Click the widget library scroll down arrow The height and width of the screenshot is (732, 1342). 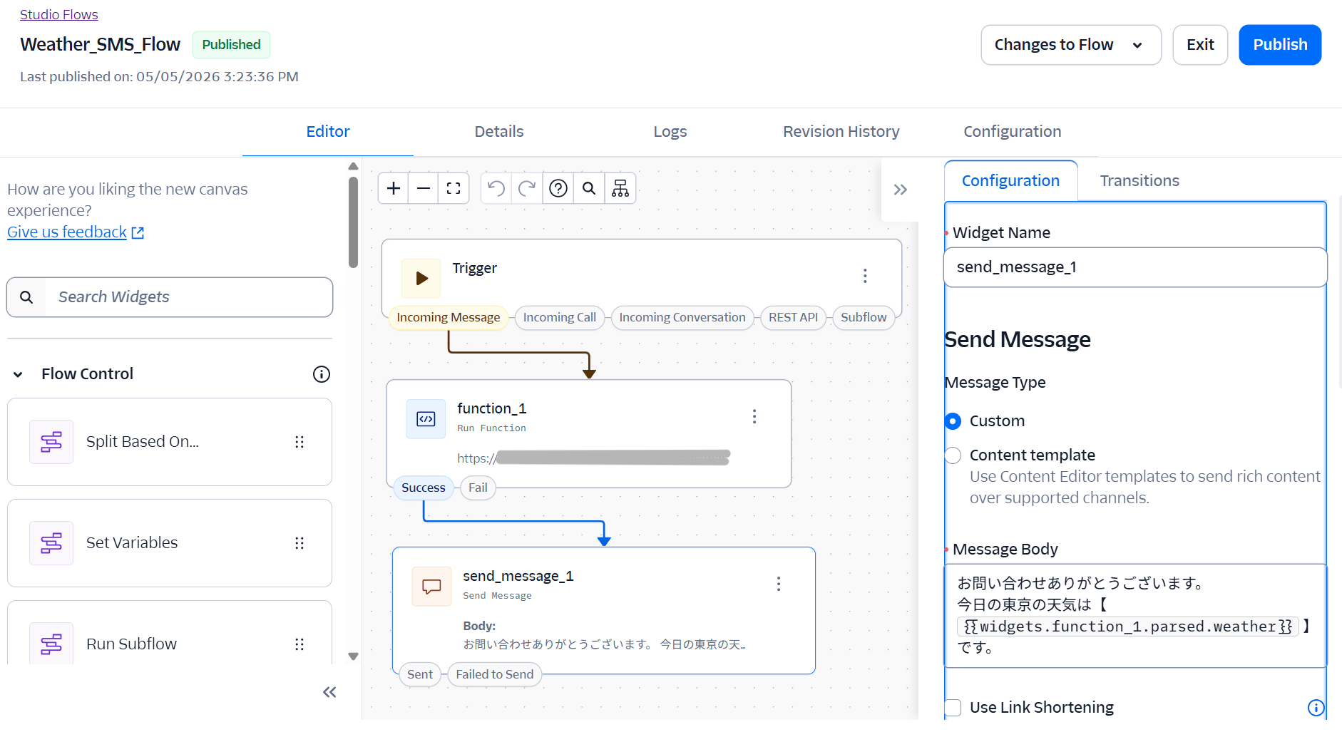click(353, 656)
